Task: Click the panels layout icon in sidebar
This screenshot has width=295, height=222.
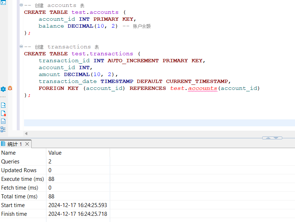Action: pyautogui.click(x=3, y=129)
